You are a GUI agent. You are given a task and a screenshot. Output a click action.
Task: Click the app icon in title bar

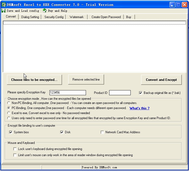4,5
